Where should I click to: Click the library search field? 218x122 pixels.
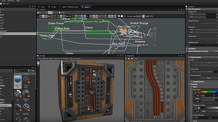[21, 71]
